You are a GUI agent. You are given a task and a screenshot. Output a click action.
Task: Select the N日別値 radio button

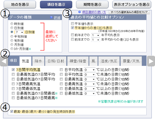12,32
